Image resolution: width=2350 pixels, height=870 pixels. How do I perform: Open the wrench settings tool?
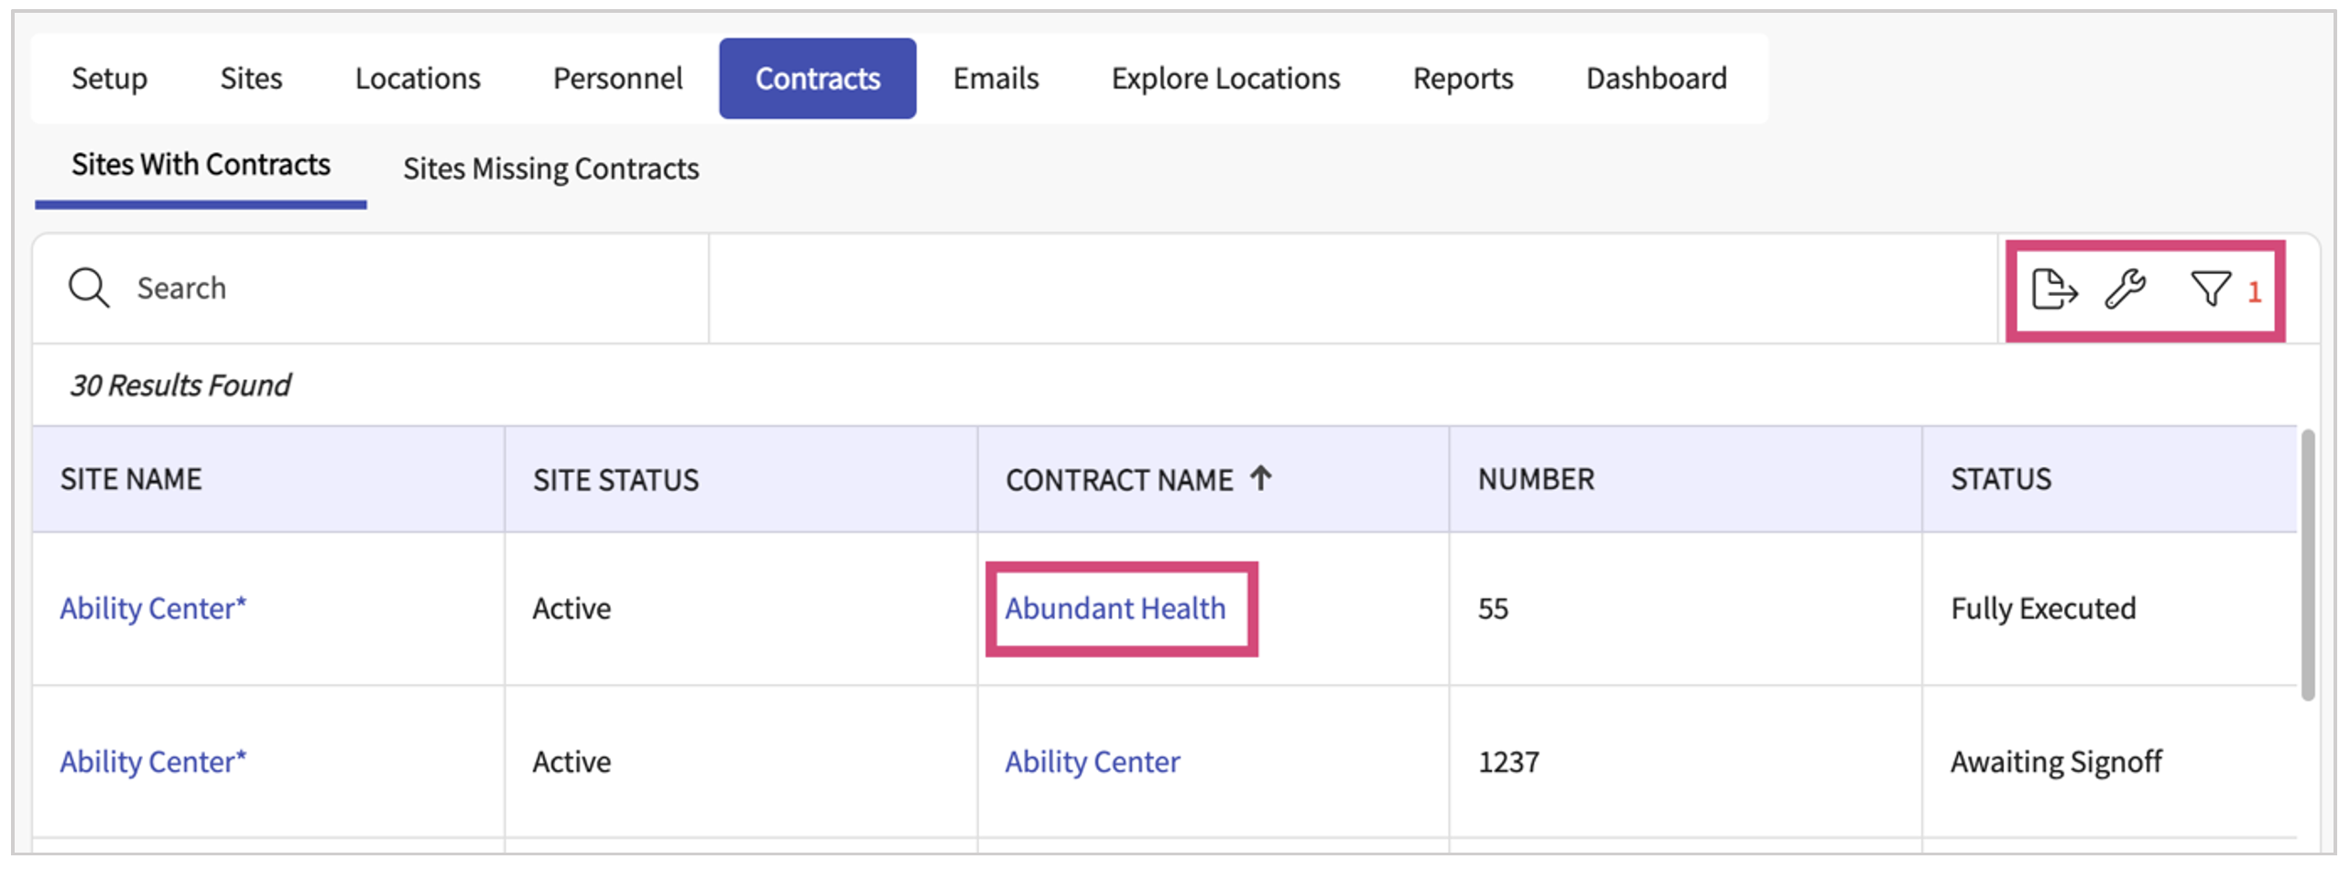2125,289
